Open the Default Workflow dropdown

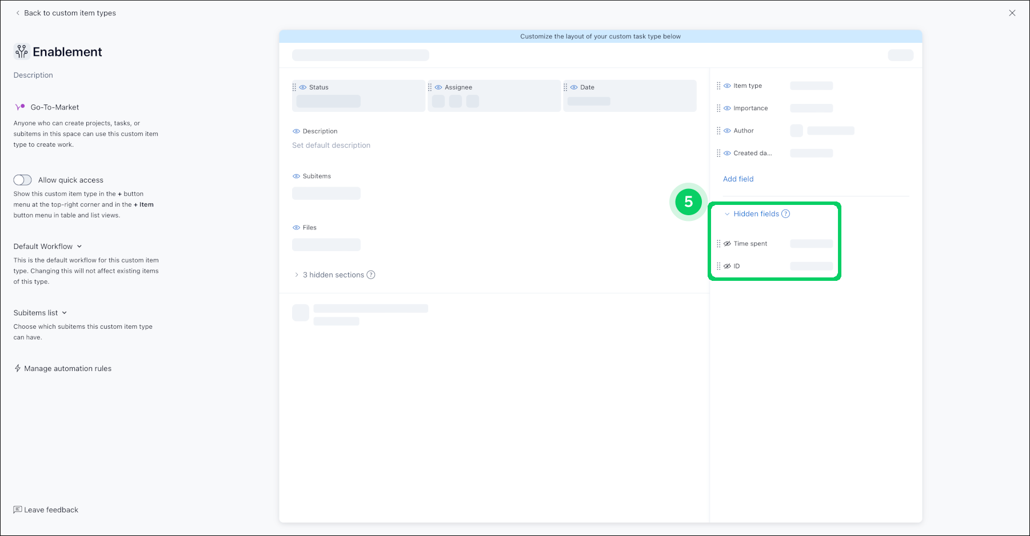48,247
